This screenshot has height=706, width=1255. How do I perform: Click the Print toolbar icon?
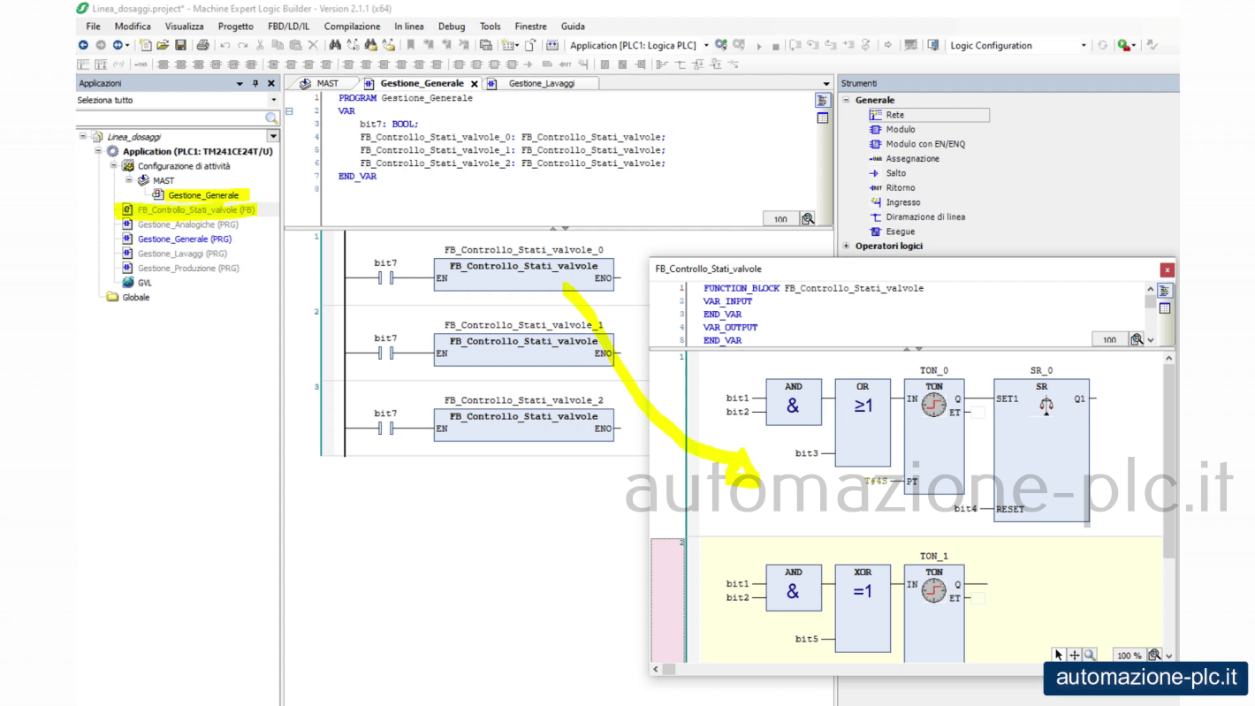(203, 45)
